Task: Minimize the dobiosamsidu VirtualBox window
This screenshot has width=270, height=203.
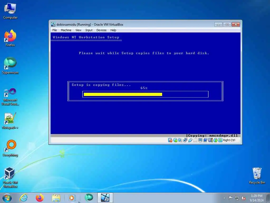Action: tap(218, 24)
